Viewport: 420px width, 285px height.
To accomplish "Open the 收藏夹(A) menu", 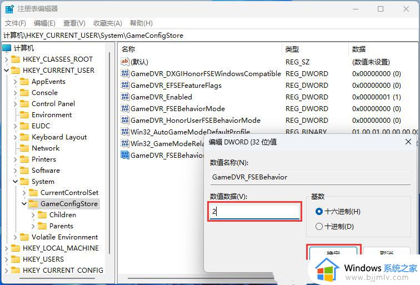I will coord(107,23).
